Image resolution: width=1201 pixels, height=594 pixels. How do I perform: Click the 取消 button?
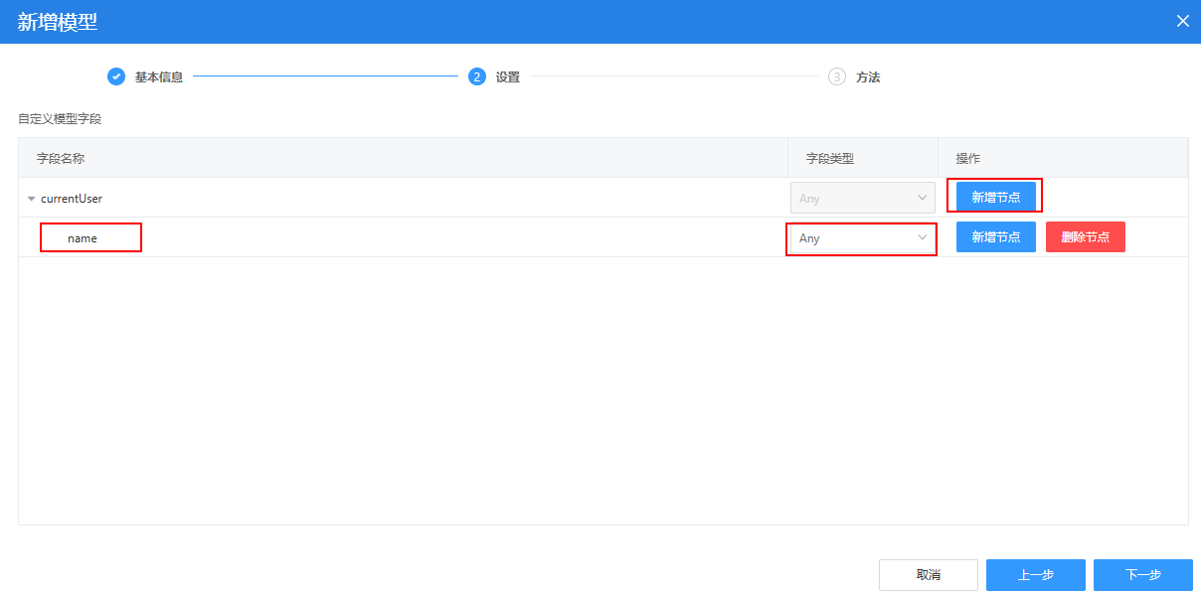[x=929, y=575]
